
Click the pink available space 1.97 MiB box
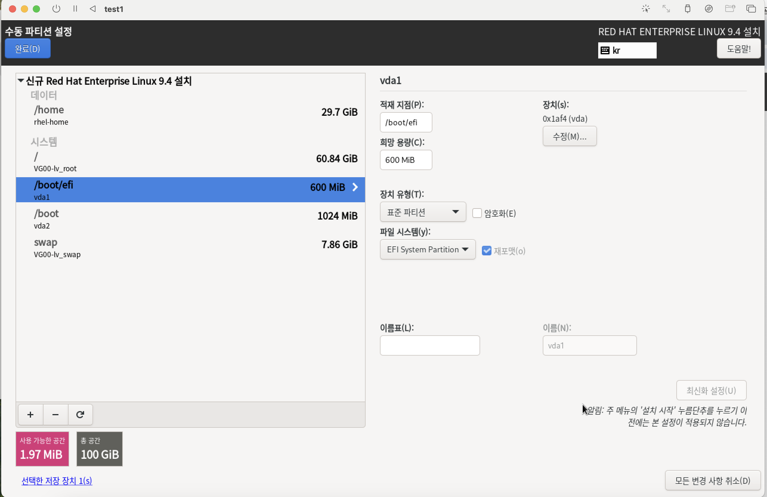pyautogui.click(x=42, y=449)
